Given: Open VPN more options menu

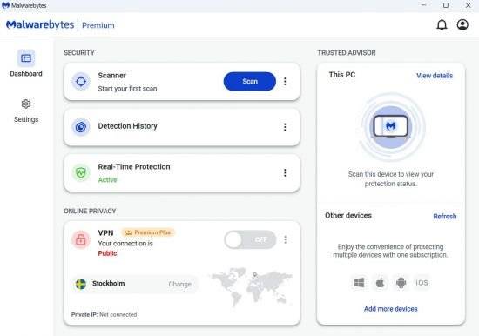Looking at the screenshot, I should point(285,239).
